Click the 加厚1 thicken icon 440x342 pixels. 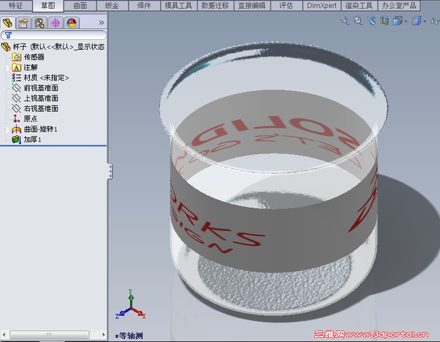pos(17,139)
